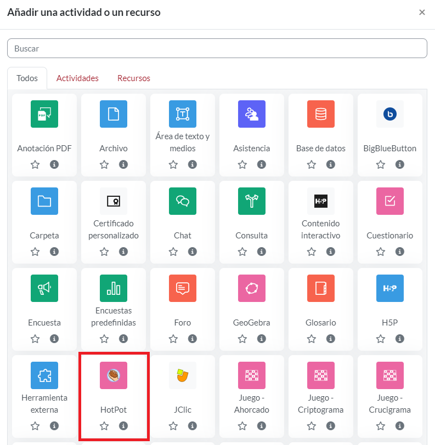Open the GeoGebra activity icon
The width and height of the screenshot is (435, 445).
point(252,288)
